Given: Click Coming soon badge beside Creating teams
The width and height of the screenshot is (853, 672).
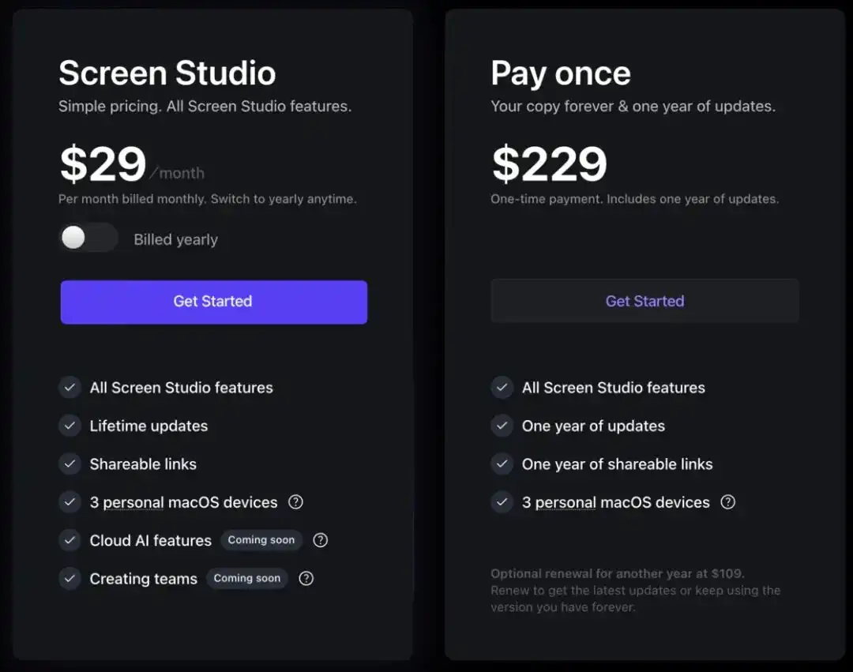Looking at the screenshot, I should click(246, 578).
